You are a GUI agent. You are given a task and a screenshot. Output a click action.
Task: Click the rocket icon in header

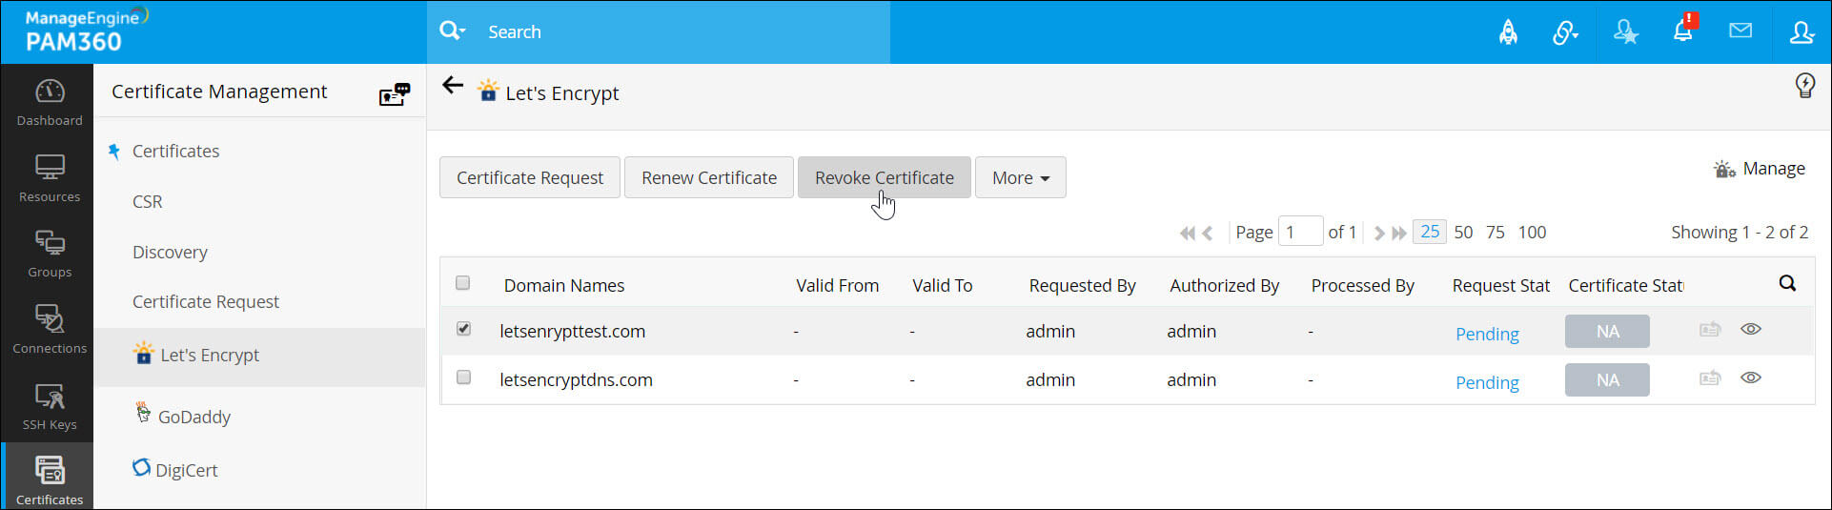pyautogui.click(x=1508, y=32)
